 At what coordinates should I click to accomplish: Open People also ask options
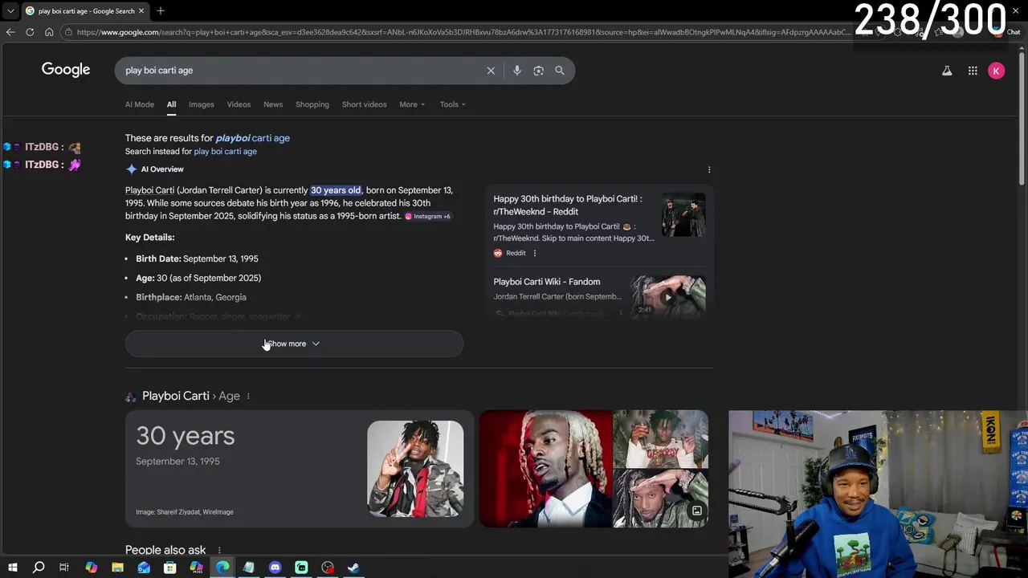coord(219,550)
